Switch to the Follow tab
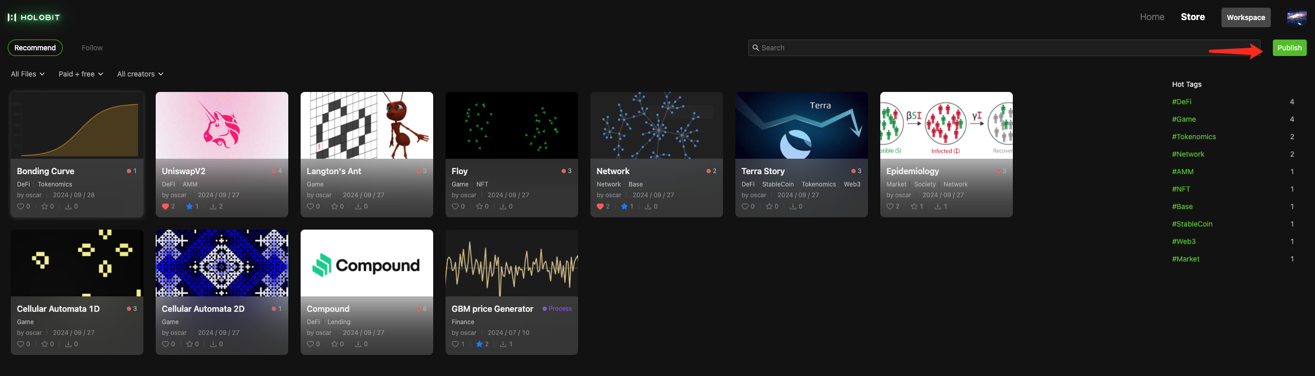Image resolution: width=1315 pixels, height=376 pixels. click(x=92, y=48)
